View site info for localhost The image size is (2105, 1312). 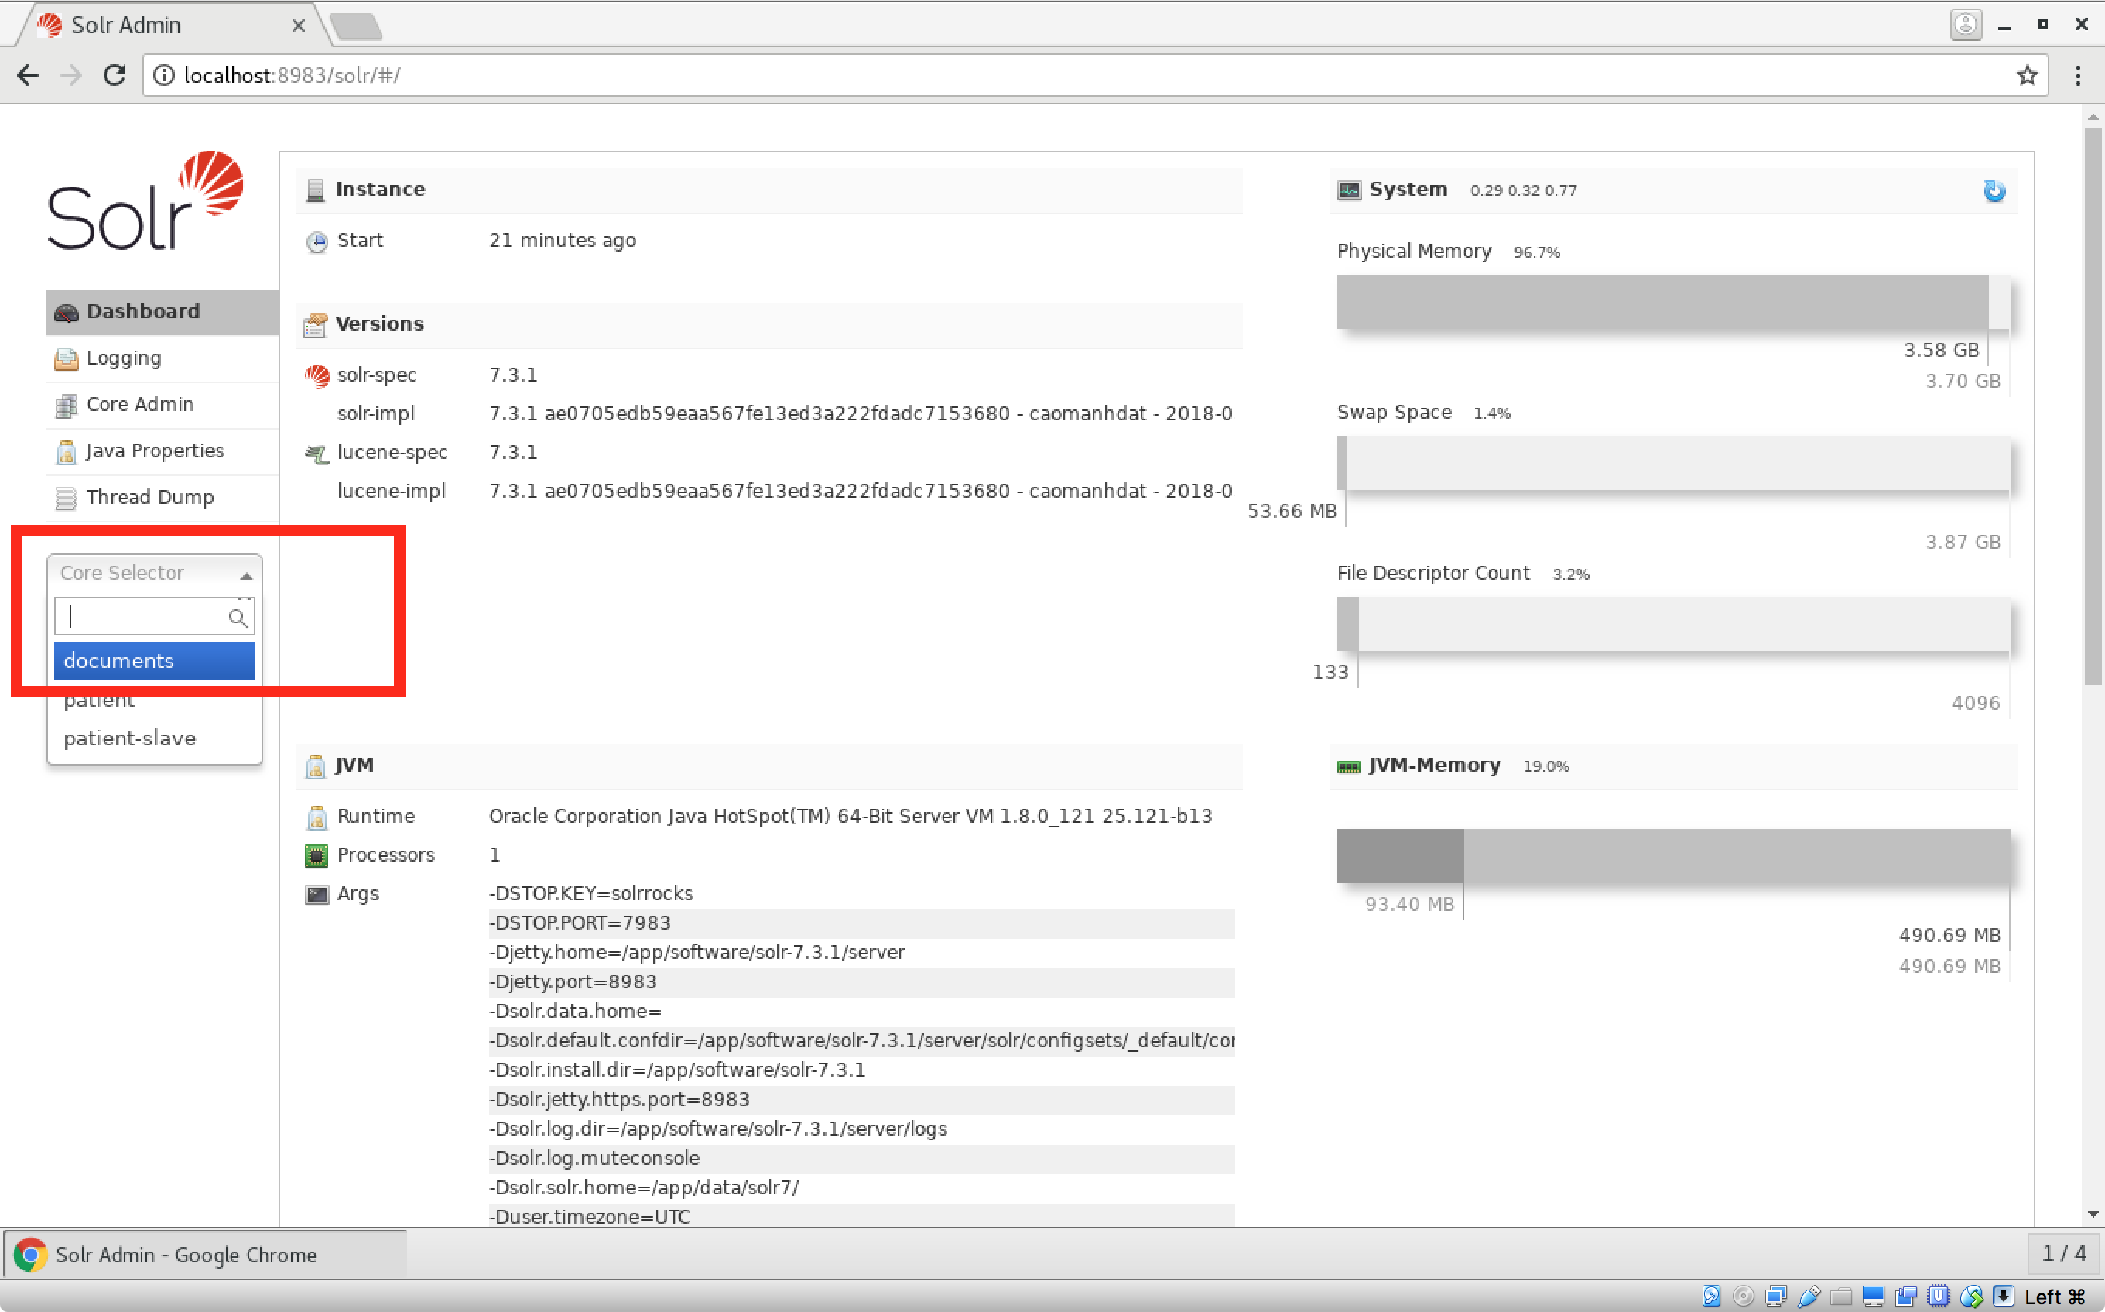click(163, 76)
